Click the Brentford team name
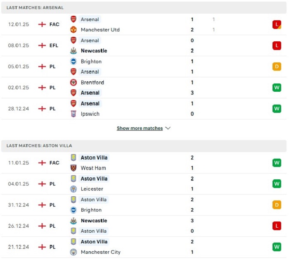Viewport: 289px width, 262px height. [92, 82]
